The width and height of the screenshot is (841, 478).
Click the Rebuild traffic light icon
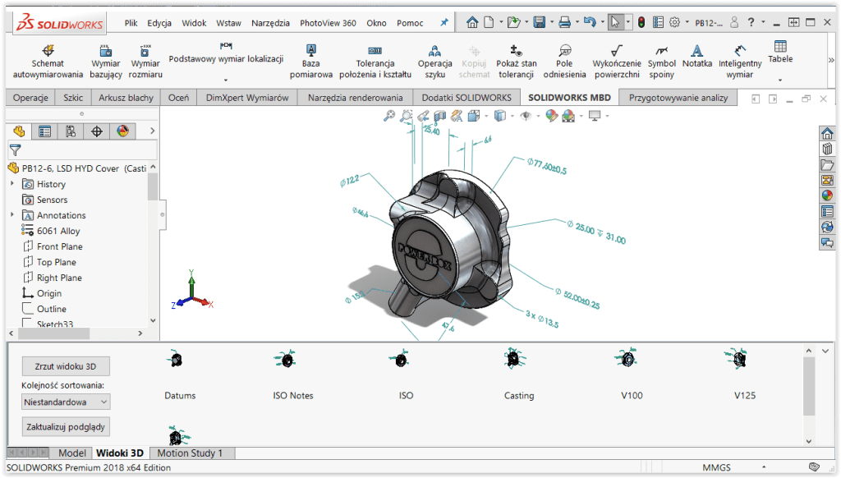tap(641, 22)
